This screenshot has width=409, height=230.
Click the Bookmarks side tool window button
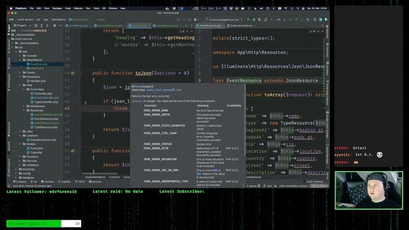(8, 129)
